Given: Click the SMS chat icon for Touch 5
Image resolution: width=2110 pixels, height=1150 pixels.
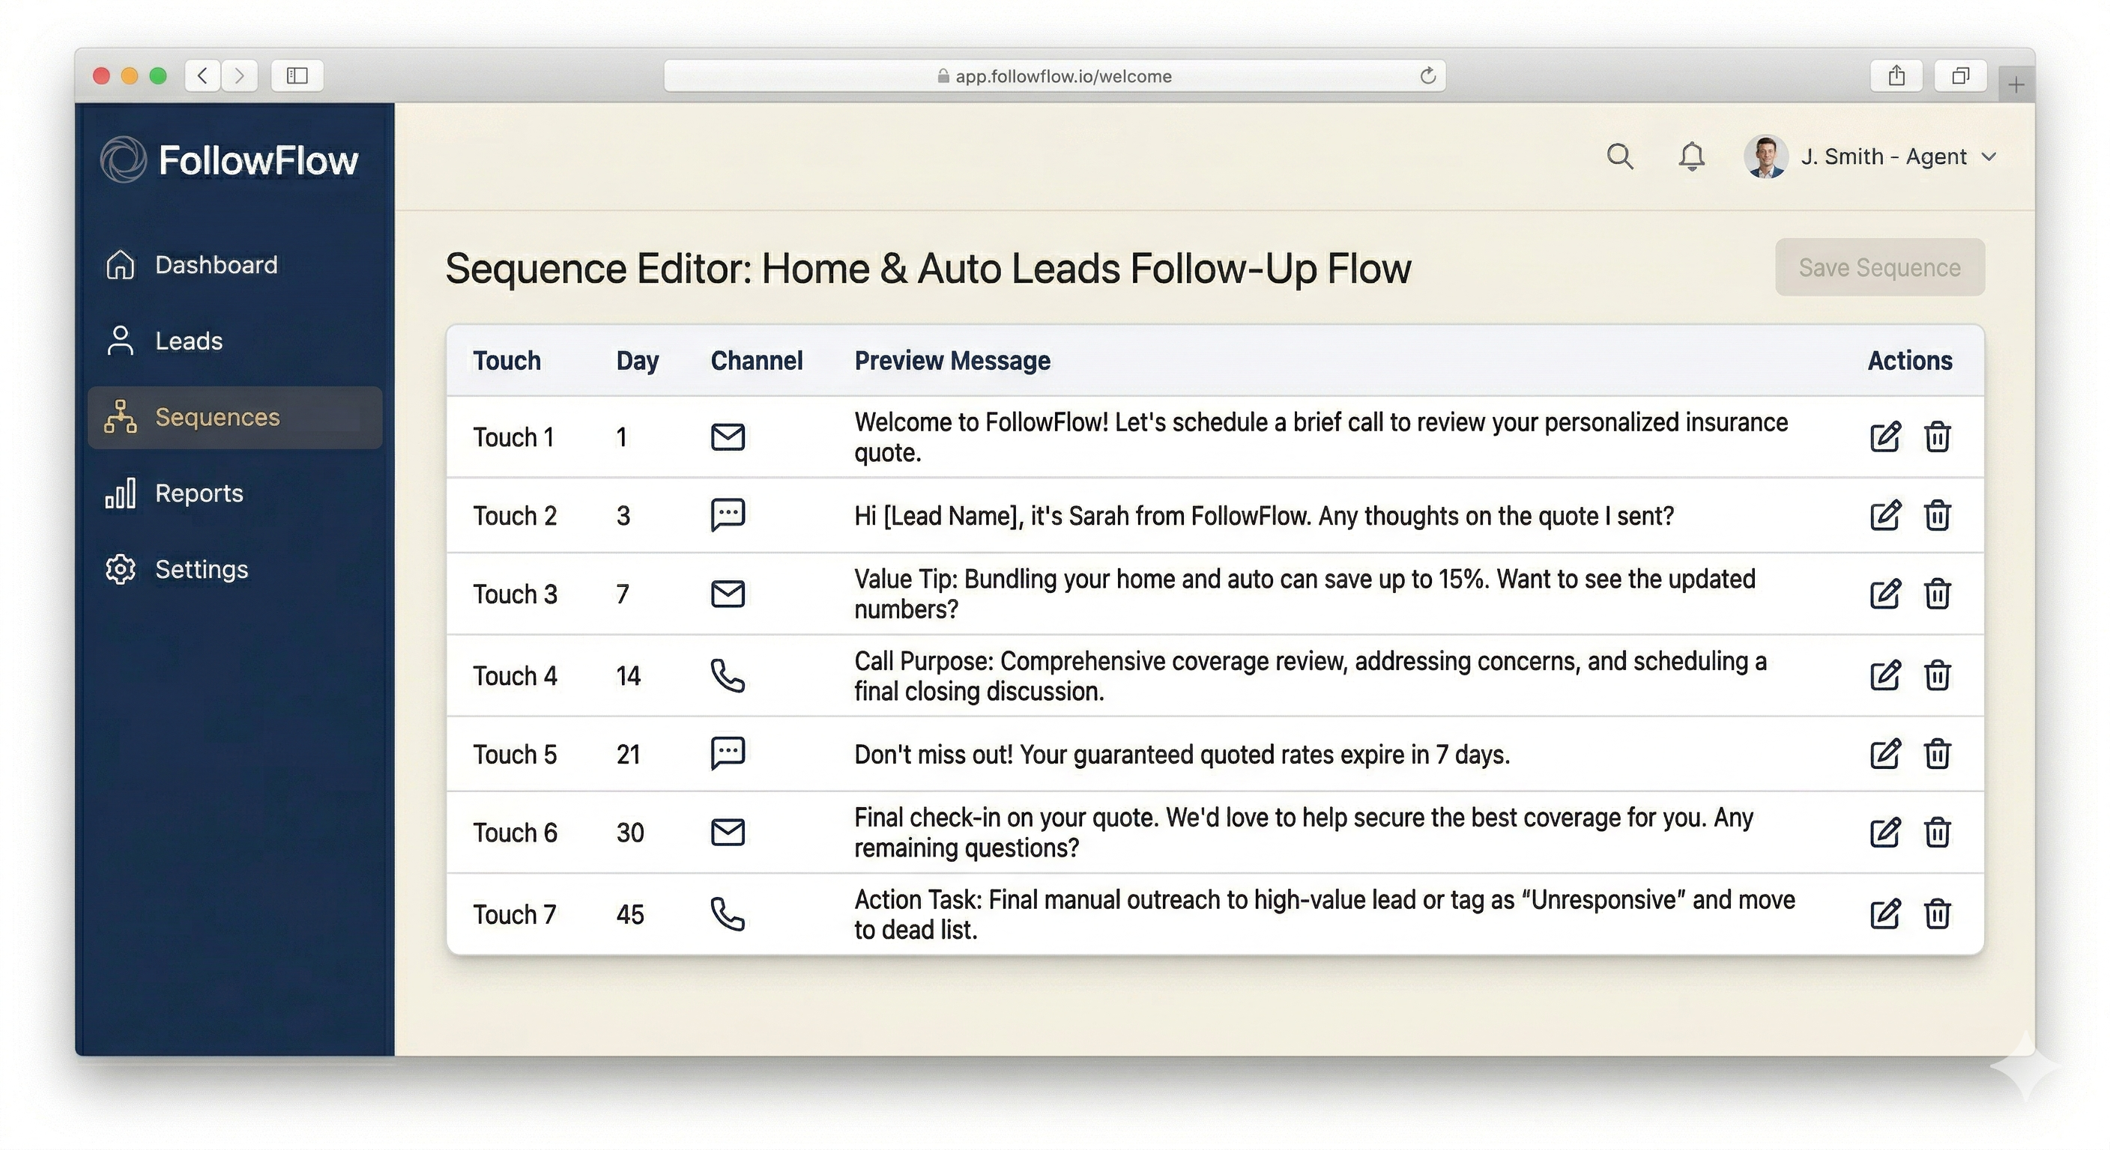Looking at the screenshot, I should pos(728,754).
